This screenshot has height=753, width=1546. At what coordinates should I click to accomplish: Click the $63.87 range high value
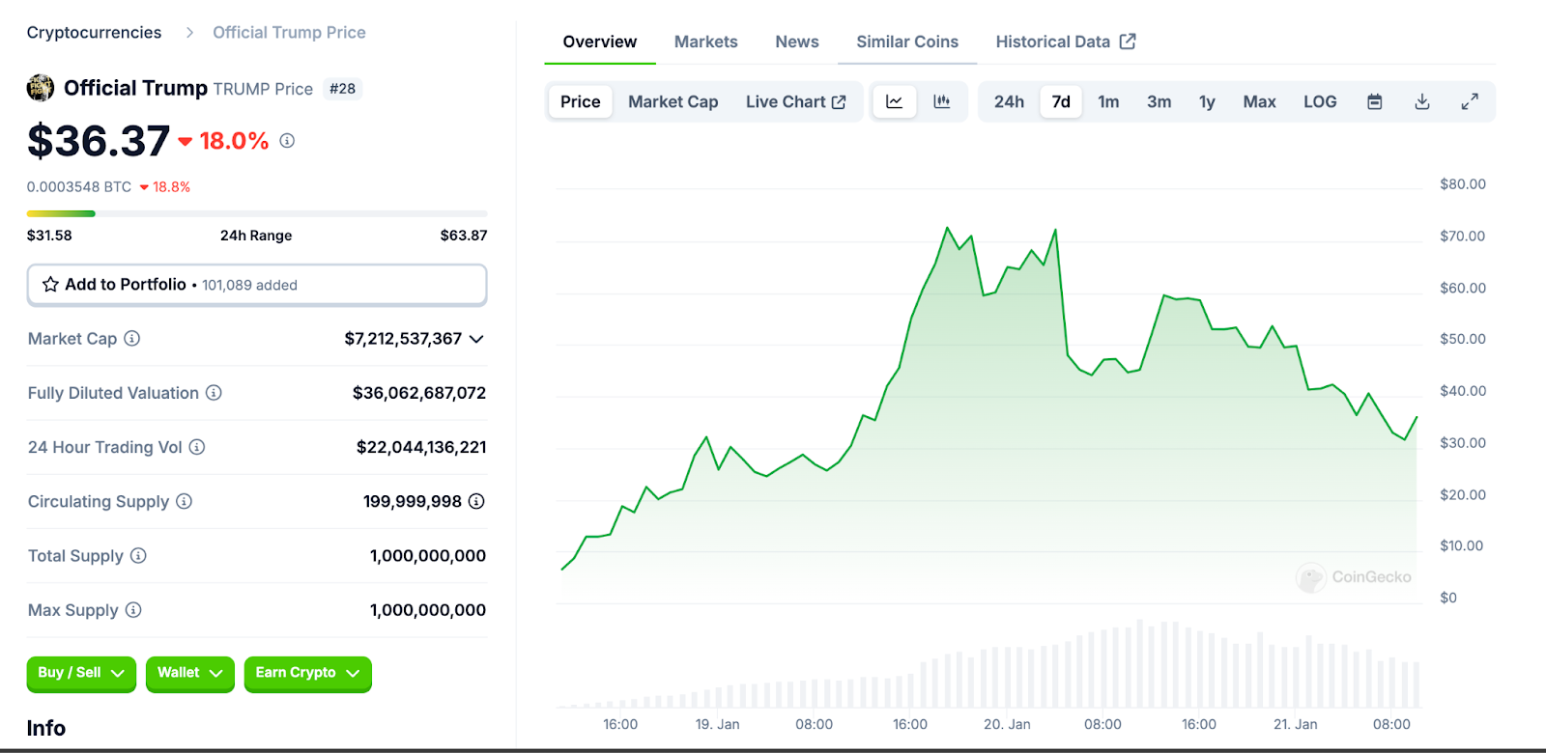pos(464,236)
